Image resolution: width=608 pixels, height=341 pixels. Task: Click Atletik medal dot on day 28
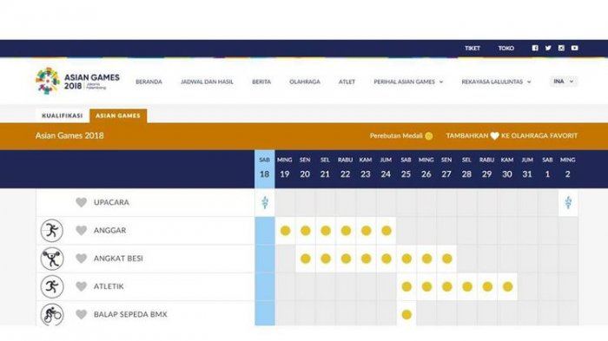(467, 286)
